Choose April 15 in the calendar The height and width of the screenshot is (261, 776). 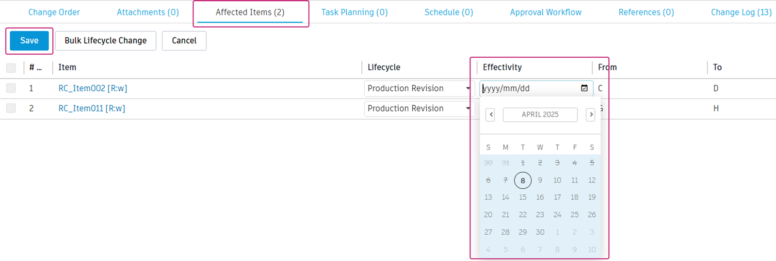point(523,197)
